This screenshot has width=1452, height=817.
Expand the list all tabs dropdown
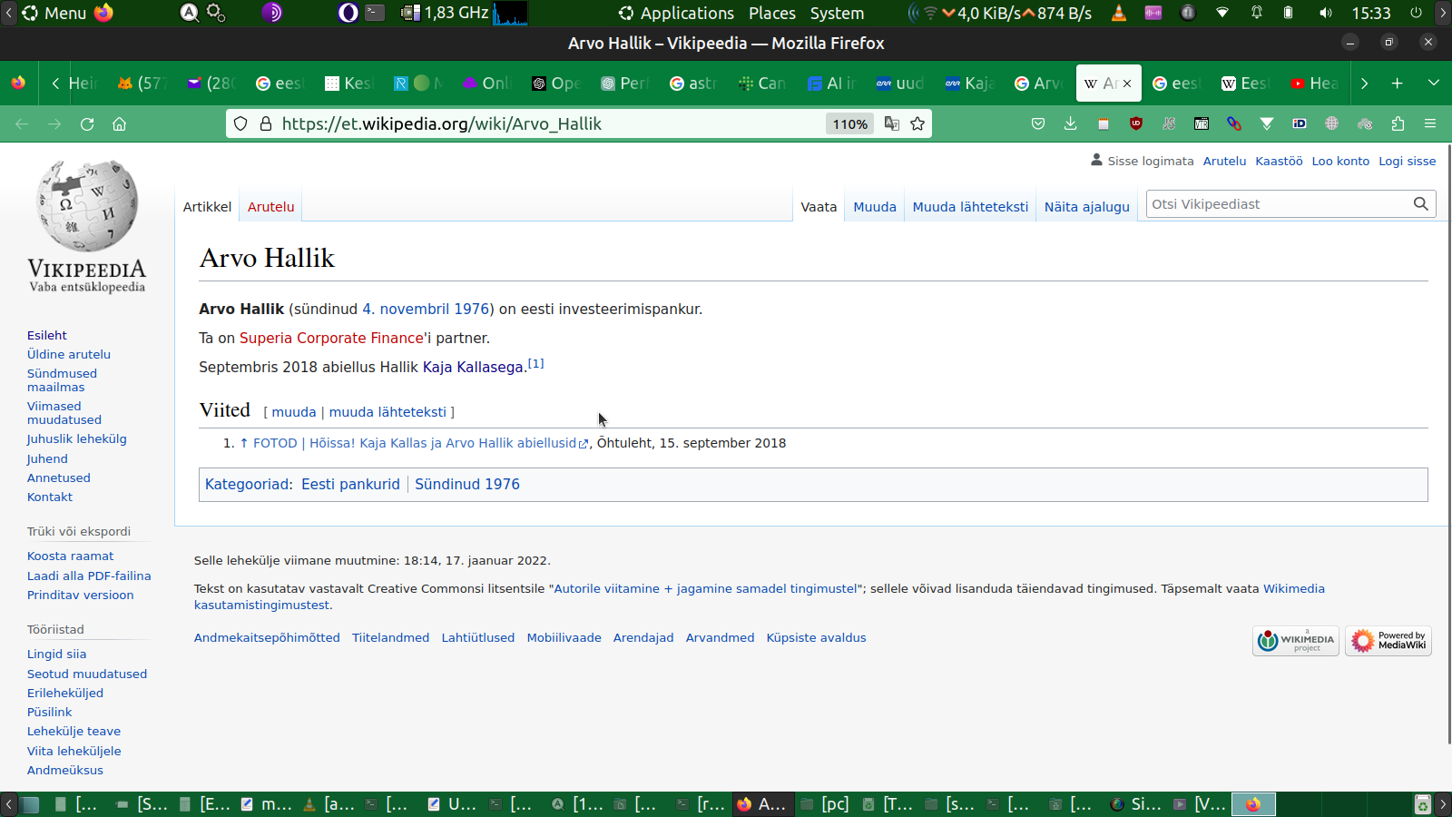(1434, 84)
